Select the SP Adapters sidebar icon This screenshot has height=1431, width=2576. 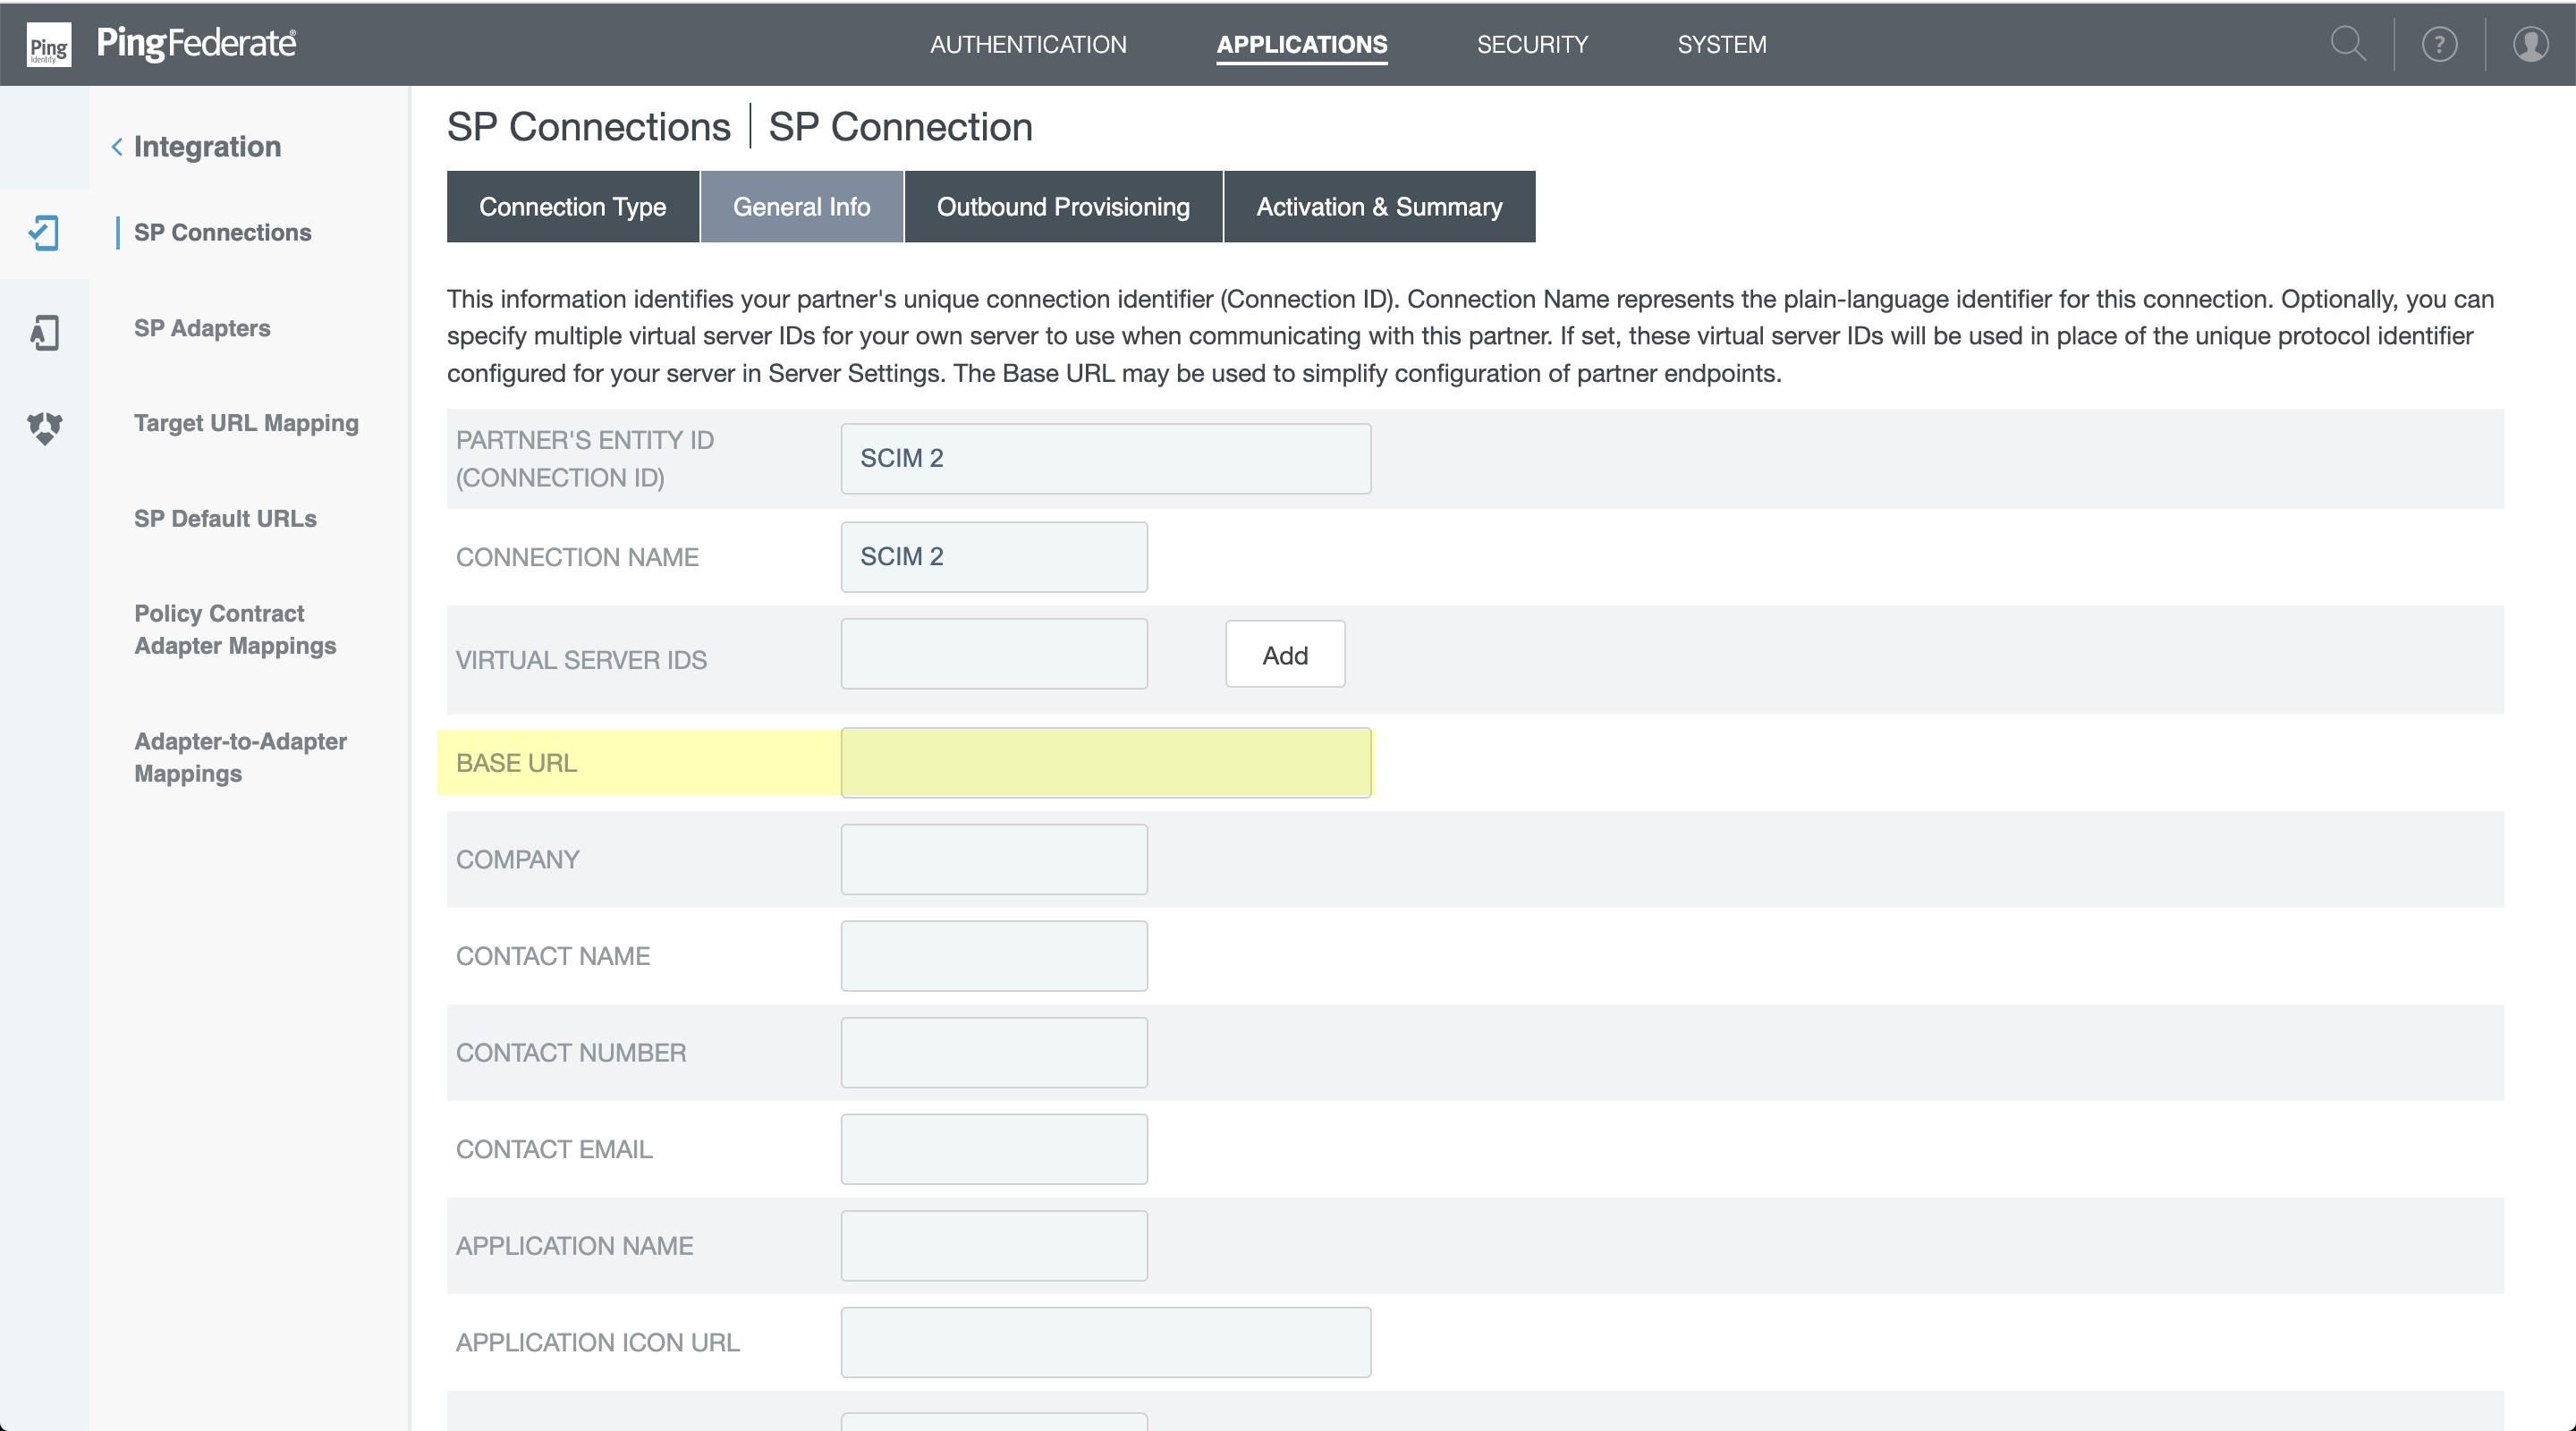click(44, 332)
